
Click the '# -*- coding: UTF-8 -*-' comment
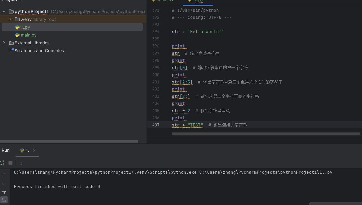(202, 17)
